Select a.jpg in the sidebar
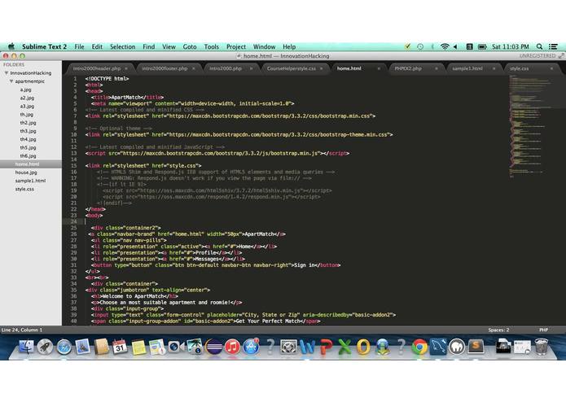 click(25, 90)
